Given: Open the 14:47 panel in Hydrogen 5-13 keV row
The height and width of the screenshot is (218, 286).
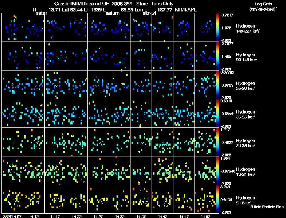Looking at the screenshot, I should (184, 199).
